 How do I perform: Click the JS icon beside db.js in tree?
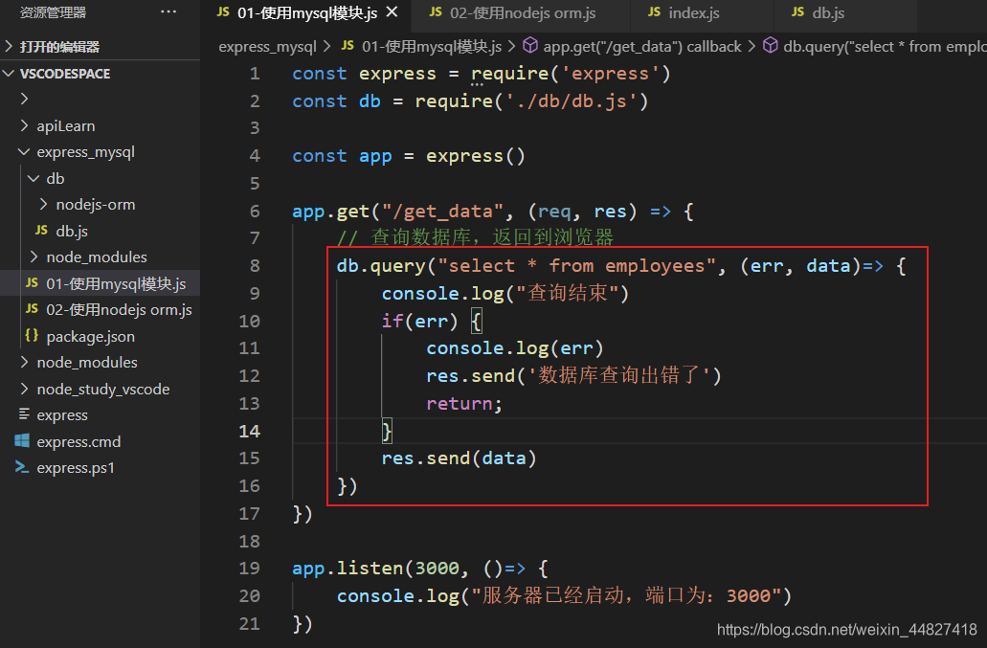41,231
